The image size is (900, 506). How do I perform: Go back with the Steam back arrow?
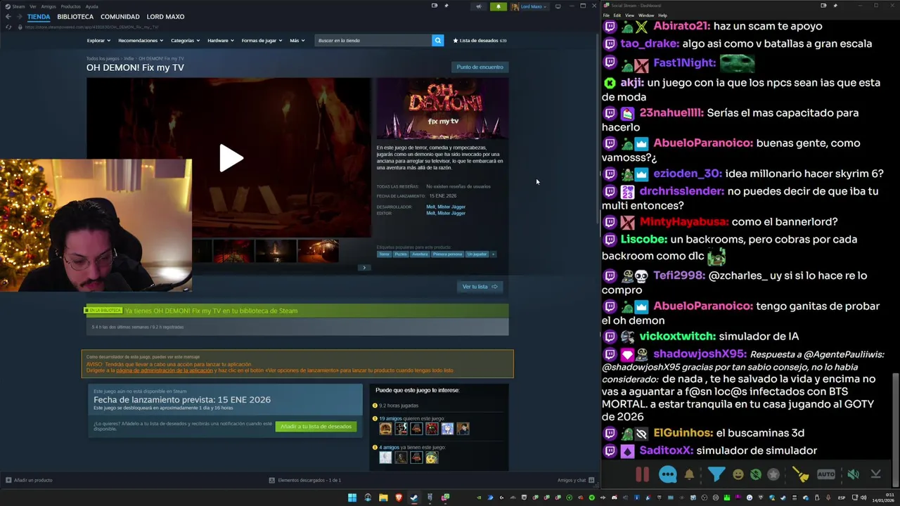(x=8, y=16)
